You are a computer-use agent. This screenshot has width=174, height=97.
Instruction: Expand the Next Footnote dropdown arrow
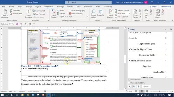click(x=47, y=14)
